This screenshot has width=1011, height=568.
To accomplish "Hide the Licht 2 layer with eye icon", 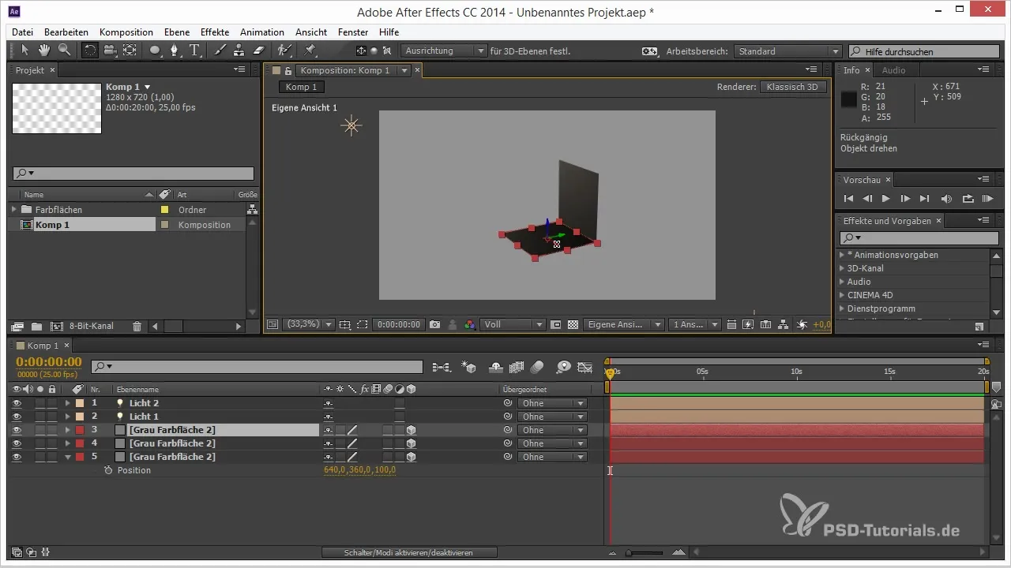I will 17,403.
